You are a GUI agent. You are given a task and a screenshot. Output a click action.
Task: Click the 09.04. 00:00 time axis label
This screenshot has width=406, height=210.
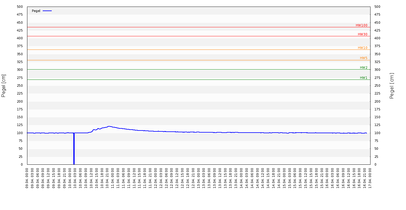(27, 178)
